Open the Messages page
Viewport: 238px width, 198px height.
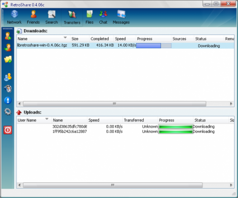coord(121,17)
